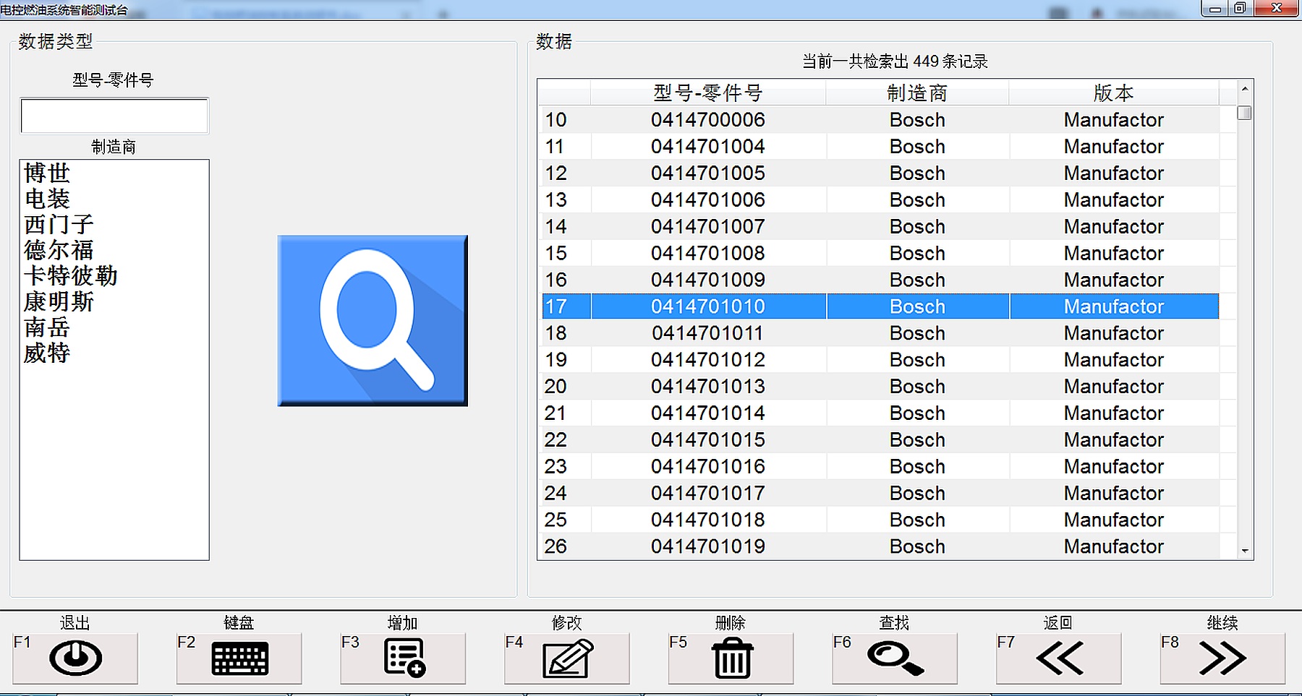This screenshot has height=696, width=1302.
Task: Minimize the application window
Action: 1215,8
